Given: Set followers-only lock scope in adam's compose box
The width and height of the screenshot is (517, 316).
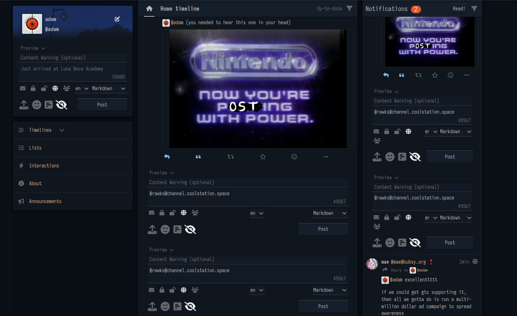Looking at the screenshot, I should [33, 88].
